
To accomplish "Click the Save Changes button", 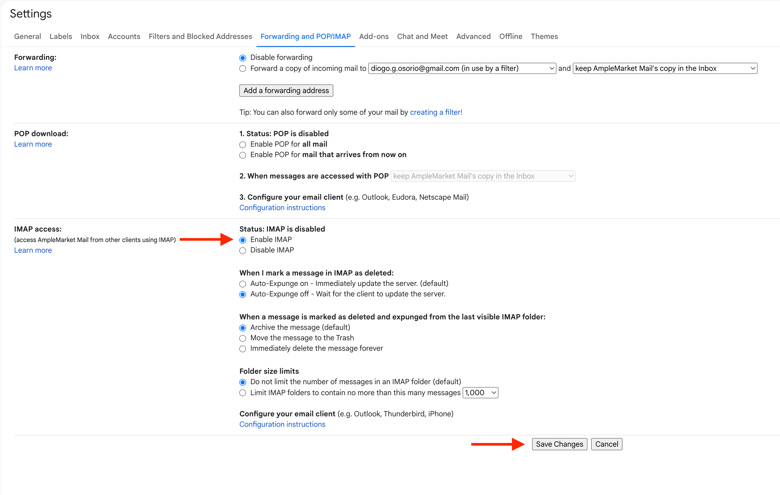I will click(x=560, y=444).
